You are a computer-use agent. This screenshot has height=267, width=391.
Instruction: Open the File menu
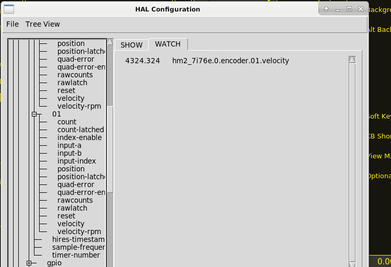coord(13,24)
